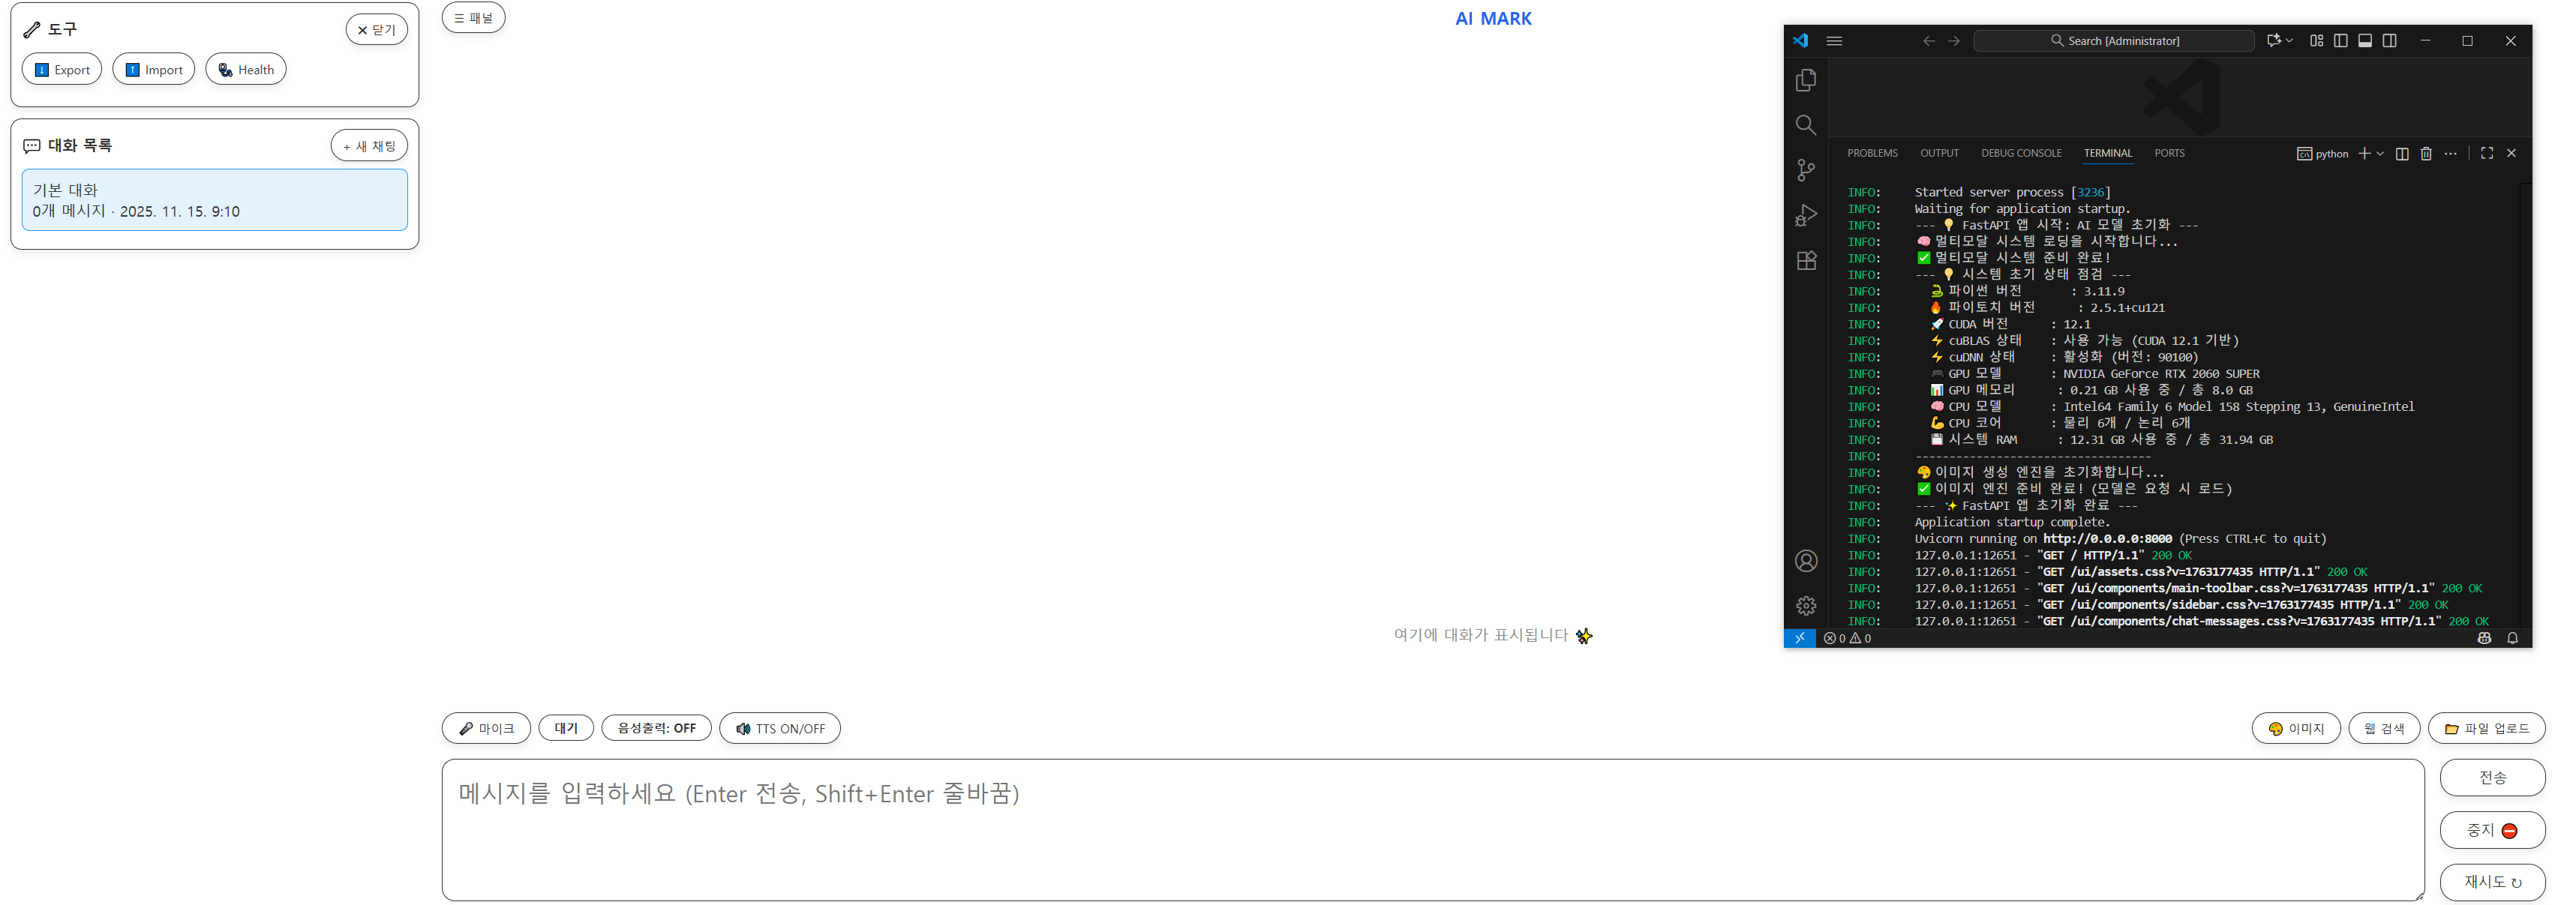Toggle voice output OFF button
The height and width of the screenshot is (905, 2576).
[656, 728]
